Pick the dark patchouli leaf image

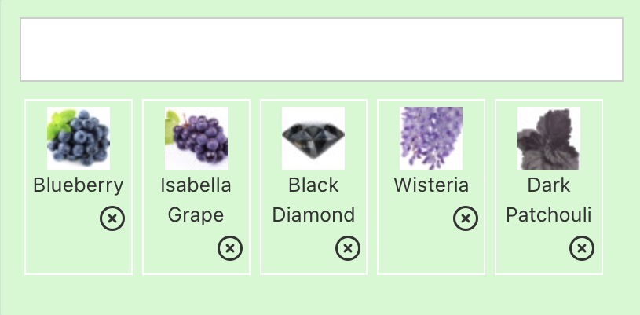[x=549, y=138]
